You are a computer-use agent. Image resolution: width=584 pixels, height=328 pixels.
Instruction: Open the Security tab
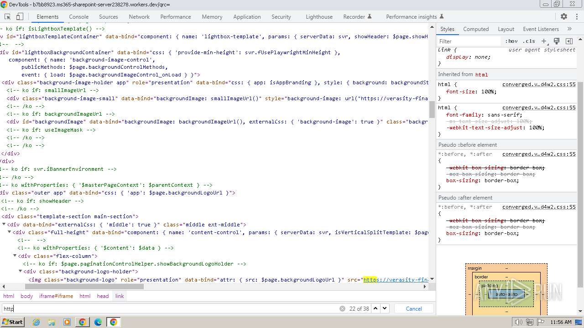click(281, 16)
